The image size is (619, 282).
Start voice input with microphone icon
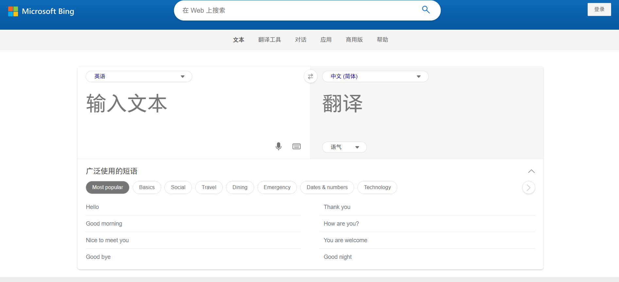(278, 146)
